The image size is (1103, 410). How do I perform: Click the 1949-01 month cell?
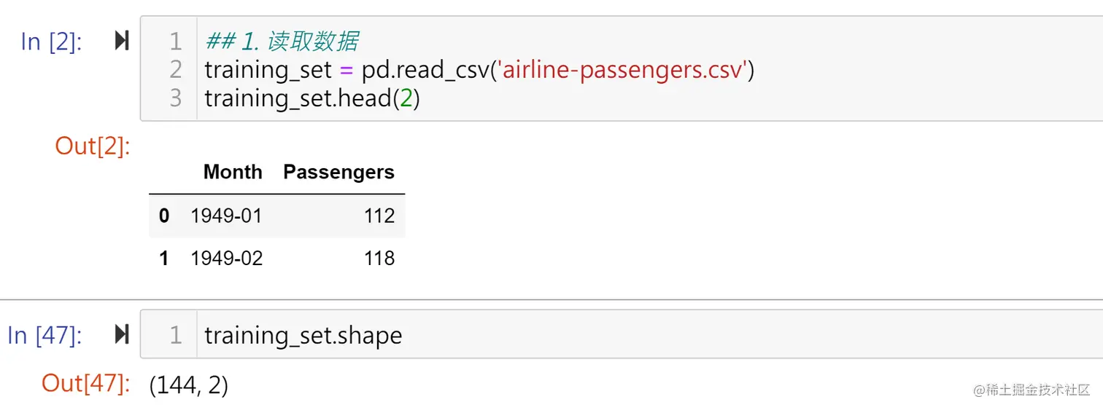click(226, 216)
